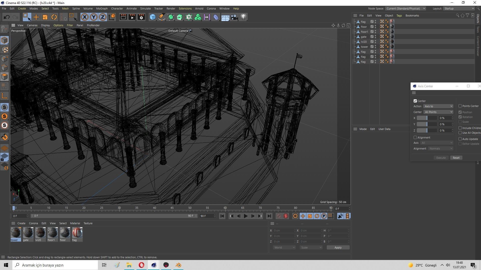Select the flag material thumbnail

coord(77,232)
